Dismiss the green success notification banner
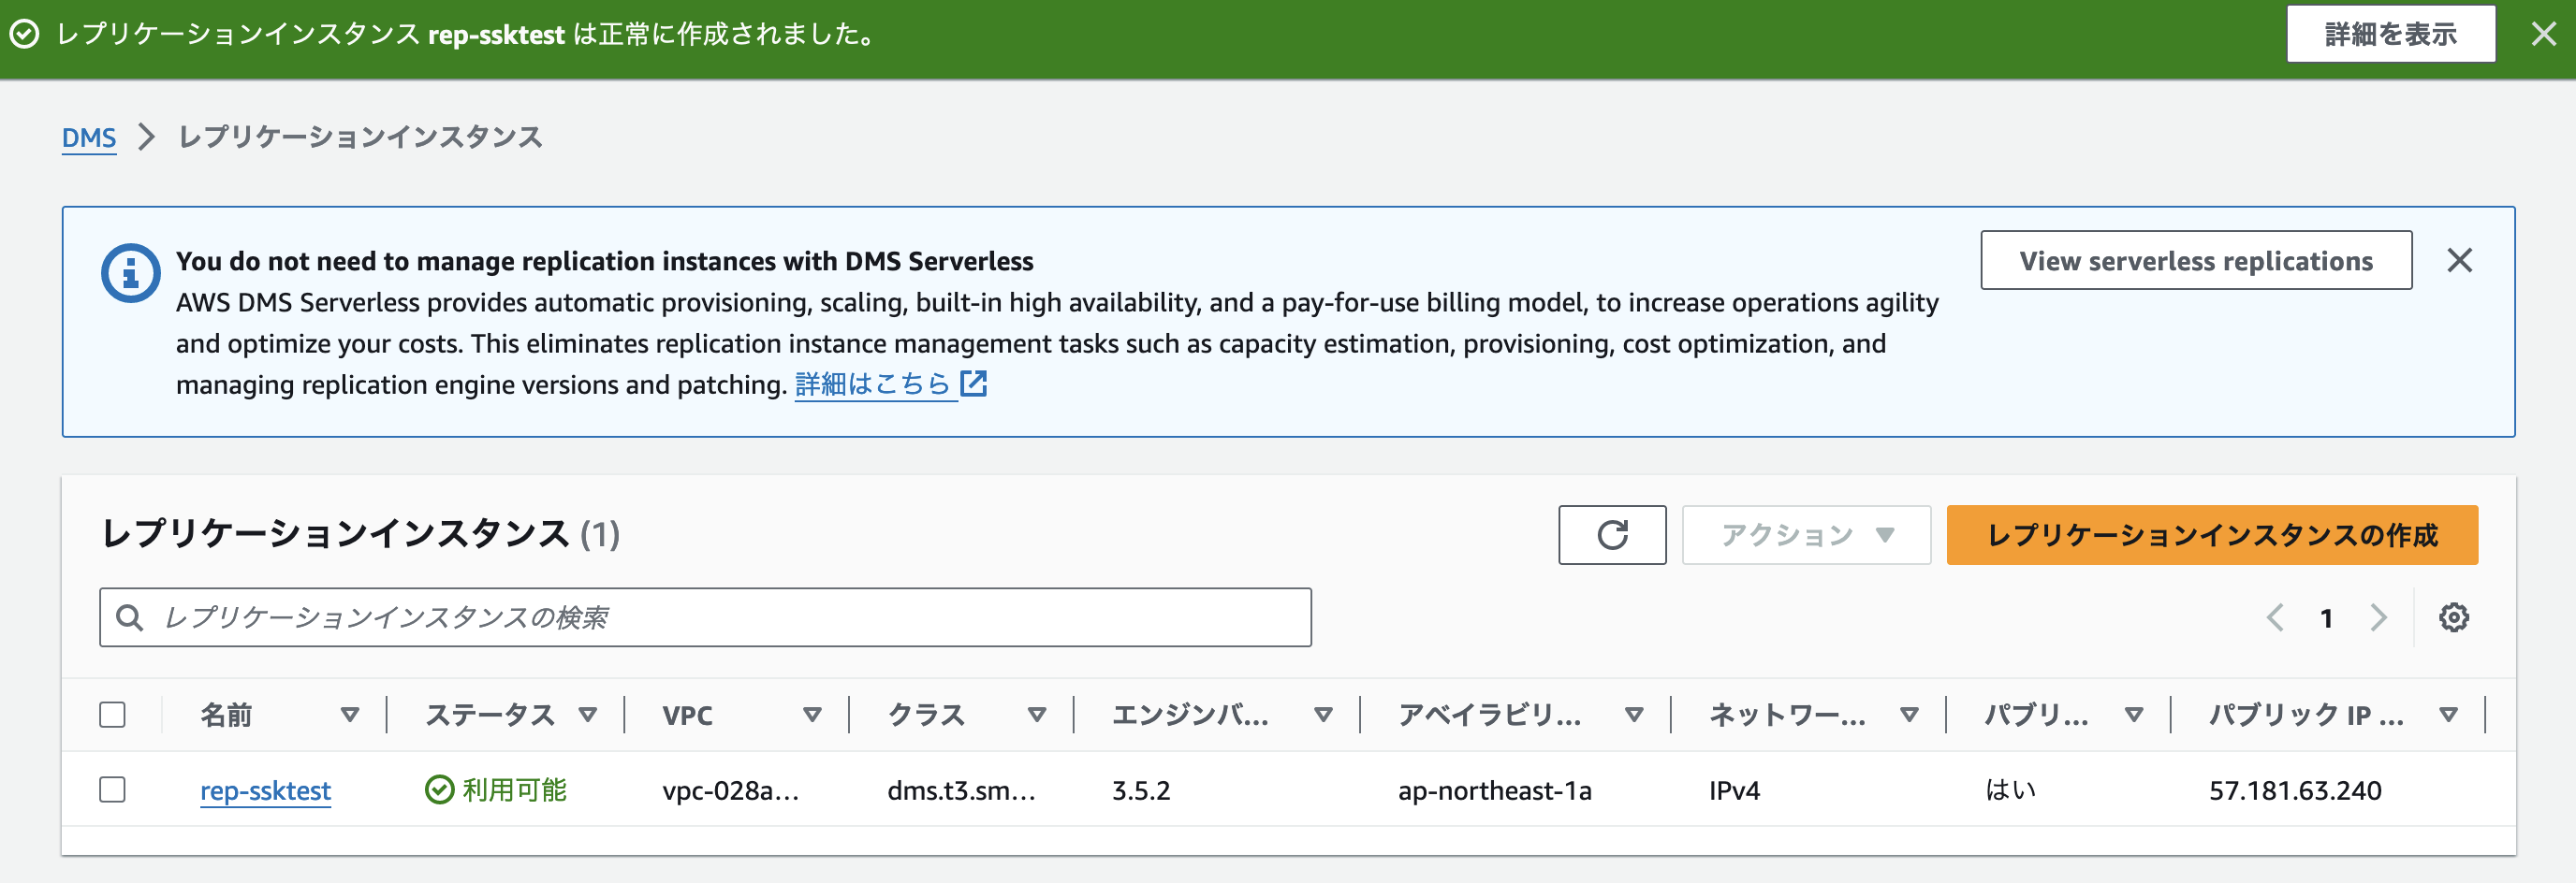Screen dimensions: 2576x883 2543,35
